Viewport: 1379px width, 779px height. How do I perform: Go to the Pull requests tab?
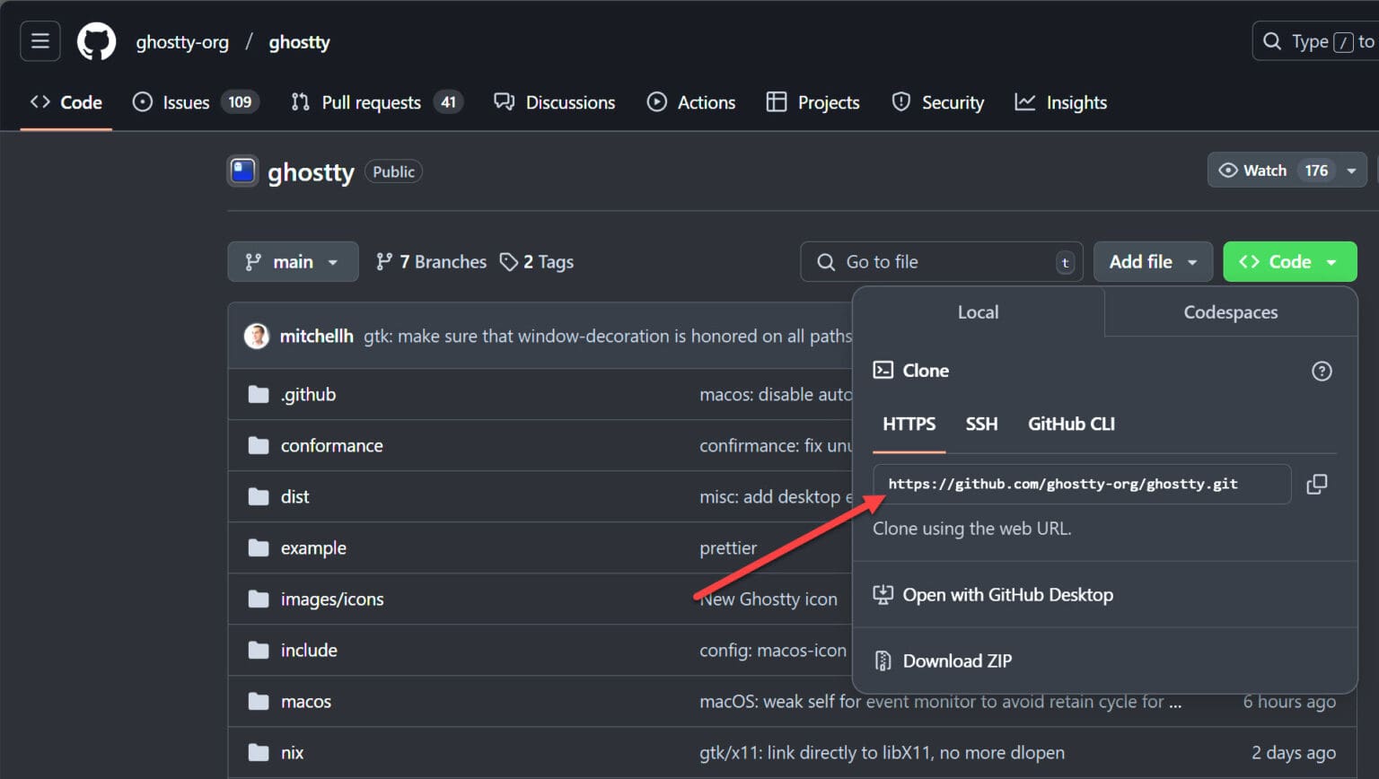click(371, 101)
